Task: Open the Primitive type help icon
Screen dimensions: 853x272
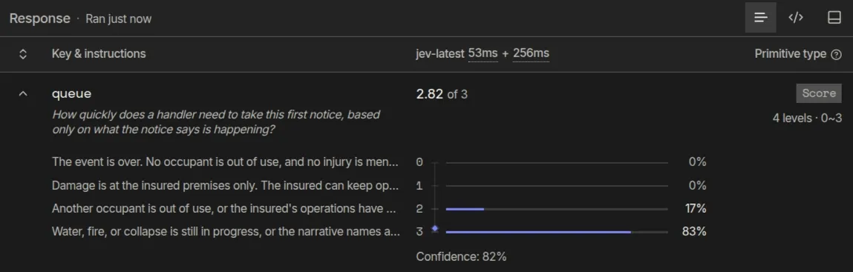Action: pyautogui.click(x=837, y=54)
